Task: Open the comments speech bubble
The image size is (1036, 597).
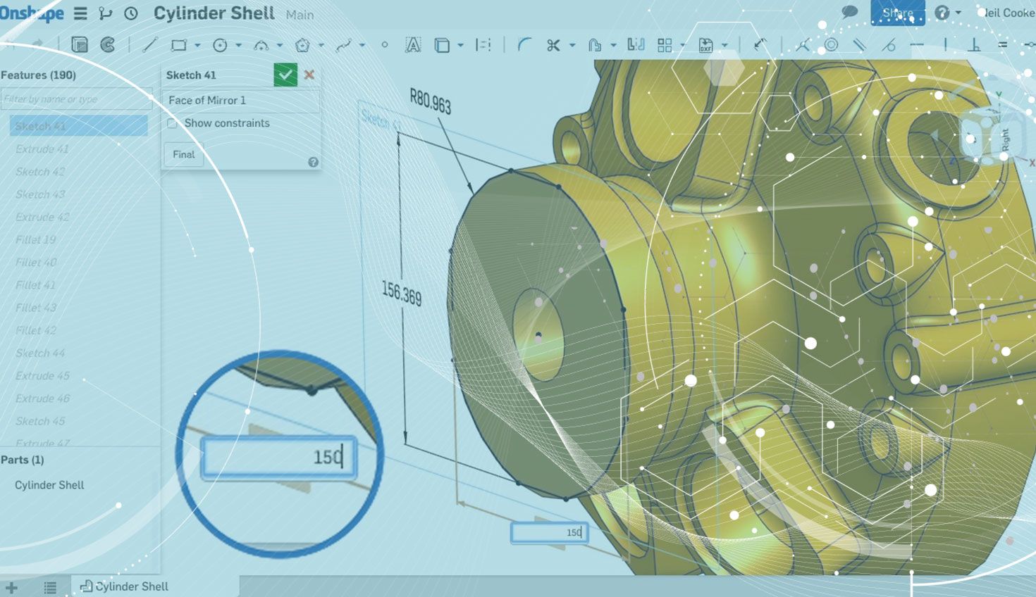Action: click(850, 13)
